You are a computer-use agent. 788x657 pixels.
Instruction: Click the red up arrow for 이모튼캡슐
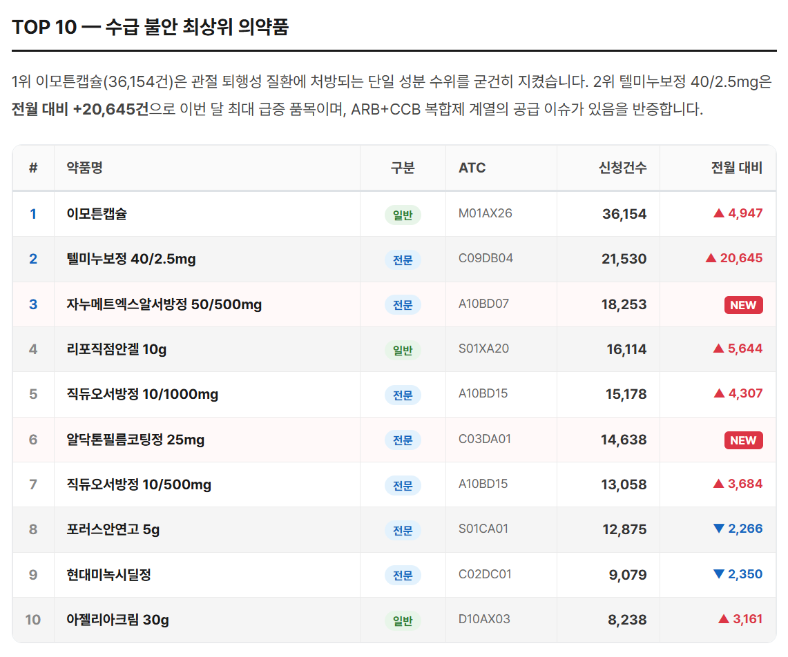click(718, 213)
